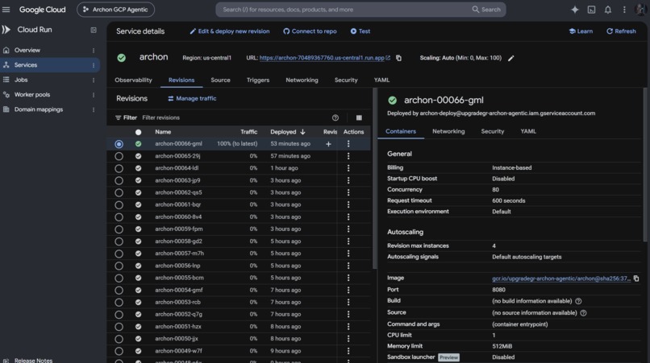650x363 pixels.
Task: Open Actions menu for archon-00060-8v4
Action: tap(348, 217)
